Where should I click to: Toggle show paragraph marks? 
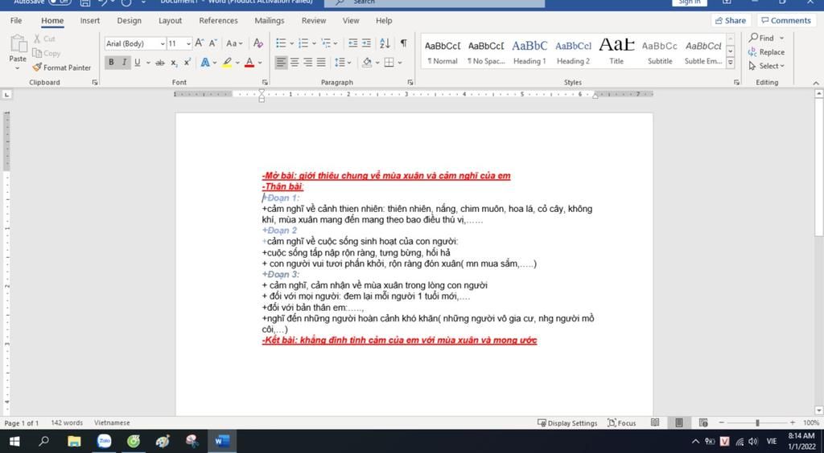(403, 43)
